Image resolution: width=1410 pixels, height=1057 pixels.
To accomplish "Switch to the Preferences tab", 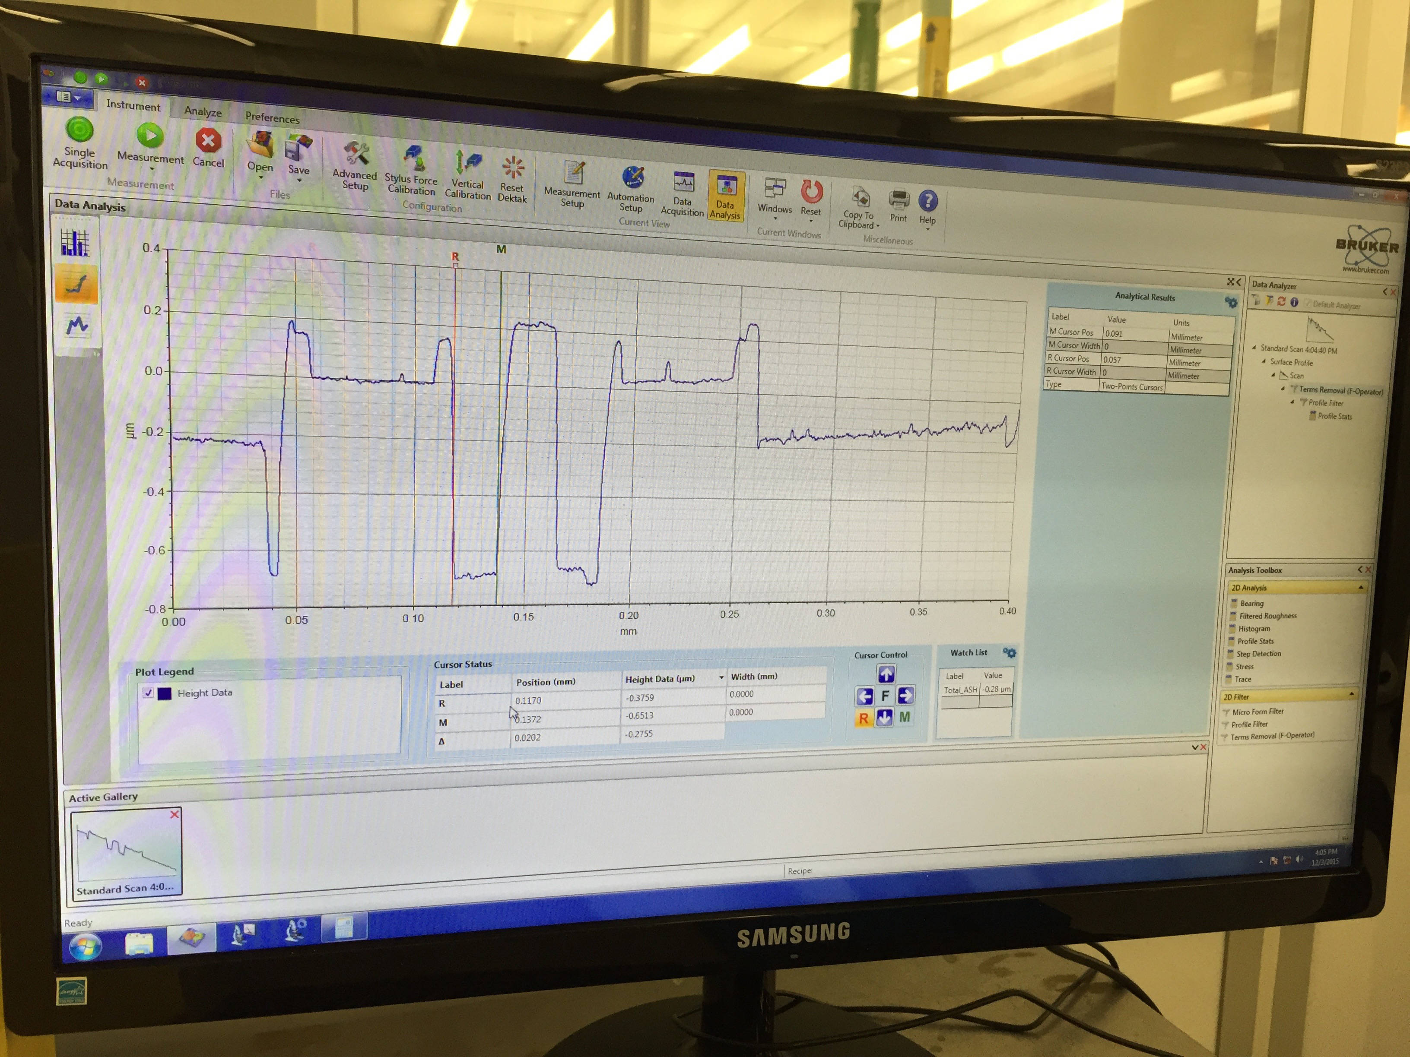I will click(x=272, y=117).
